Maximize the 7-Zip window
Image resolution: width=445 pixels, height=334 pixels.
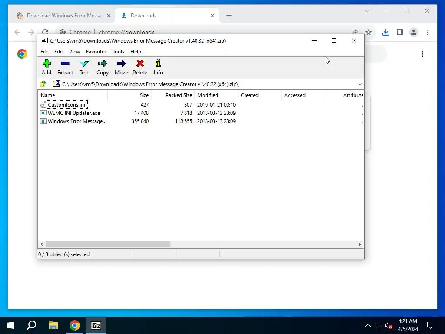point(334,40)
